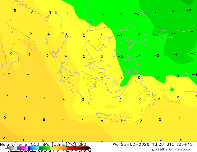This screenshot has width=197, height=152.
Task: Click the '[gdmp]' unit label
Action: [59, 145]
